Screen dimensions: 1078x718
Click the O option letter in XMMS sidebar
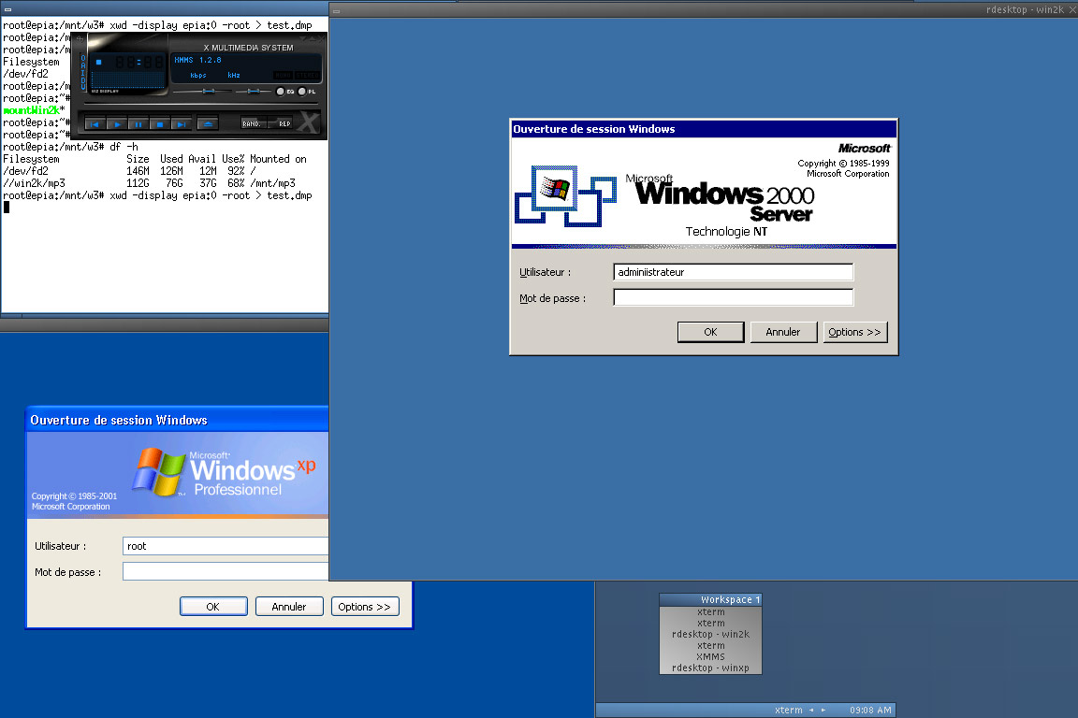(83, 58)
